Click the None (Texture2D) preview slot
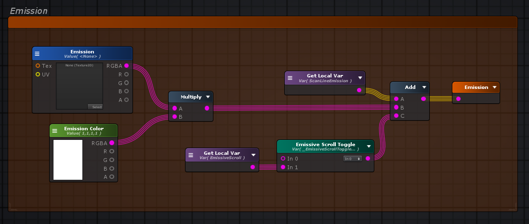The height and width of the screenshot is (224, 529). coord(79,86)
